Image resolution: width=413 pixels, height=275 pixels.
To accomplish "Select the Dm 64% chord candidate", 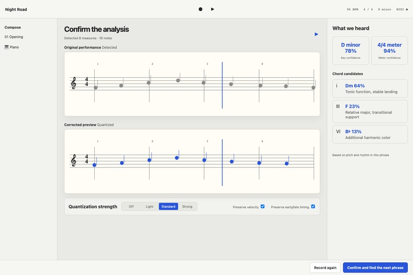I will click(x=370, y=89).
